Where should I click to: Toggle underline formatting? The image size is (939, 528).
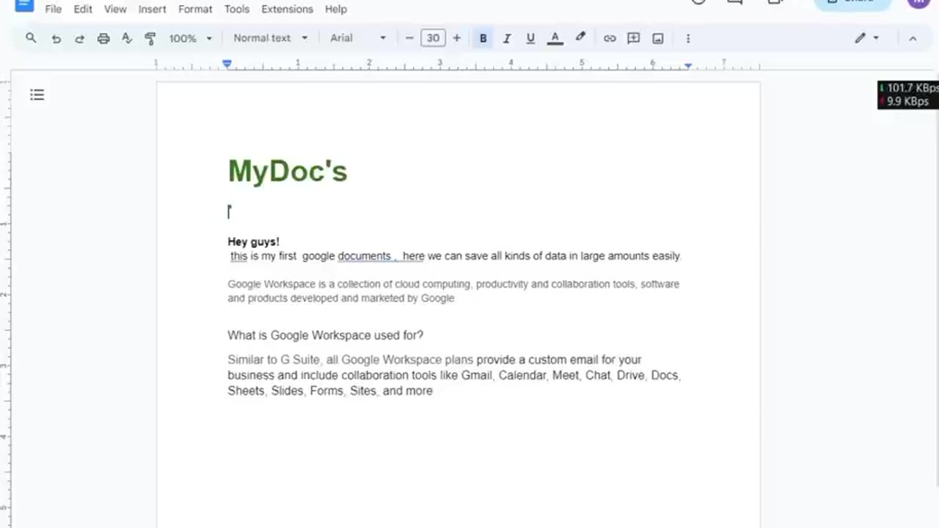530,38
